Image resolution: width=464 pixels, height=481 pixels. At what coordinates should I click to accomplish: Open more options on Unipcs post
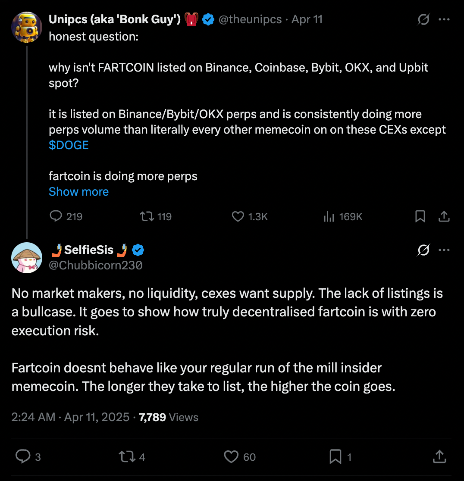pyautogui.click(x=444, y=19)
